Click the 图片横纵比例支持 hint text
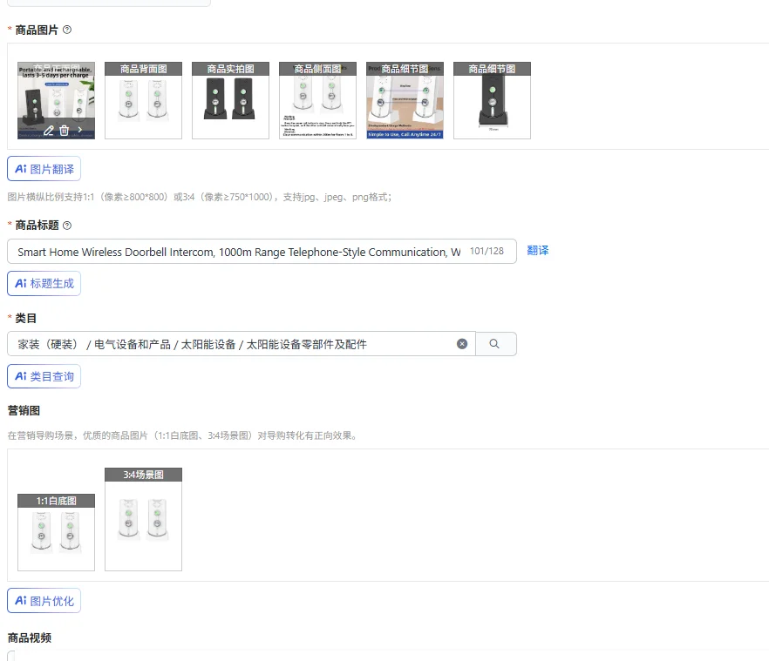This screenshot has width=769, height=661. point(199,197)
